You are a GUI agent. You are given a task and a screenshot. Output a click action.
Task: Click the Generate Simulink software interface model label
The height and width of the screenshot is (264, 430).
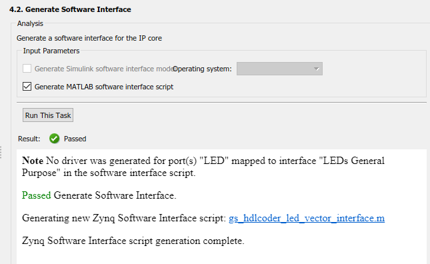(105, 69)
